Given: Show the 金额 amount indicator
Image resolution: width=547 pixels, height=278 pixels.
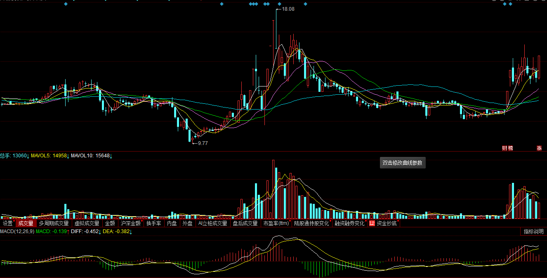Looking at the screenshot, I should click(110, 223).
